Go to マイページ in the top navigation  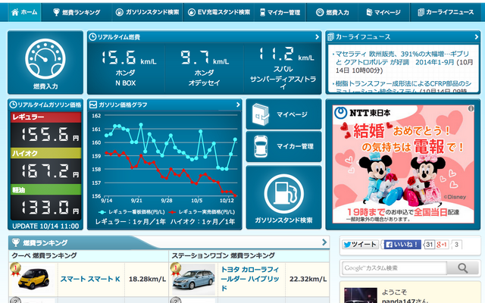[383, 12]
